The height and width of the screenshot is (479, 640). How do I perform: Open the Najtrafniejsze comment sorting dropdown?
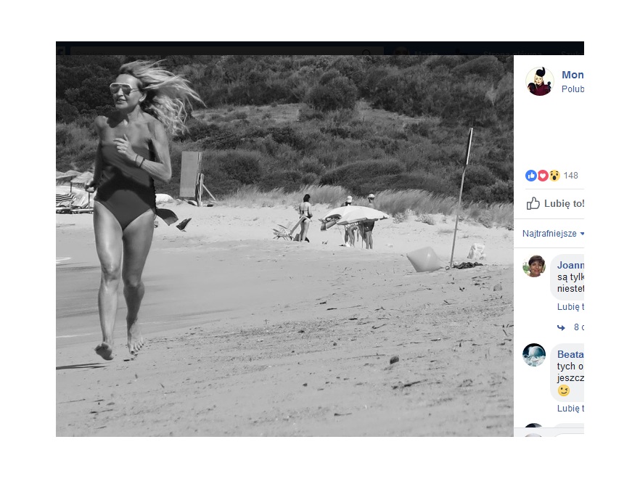pos(553,234)
